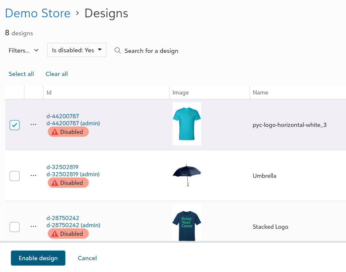Screen dimensions: 346x272
Task: Click Select all designs
Action: (21, 74)
